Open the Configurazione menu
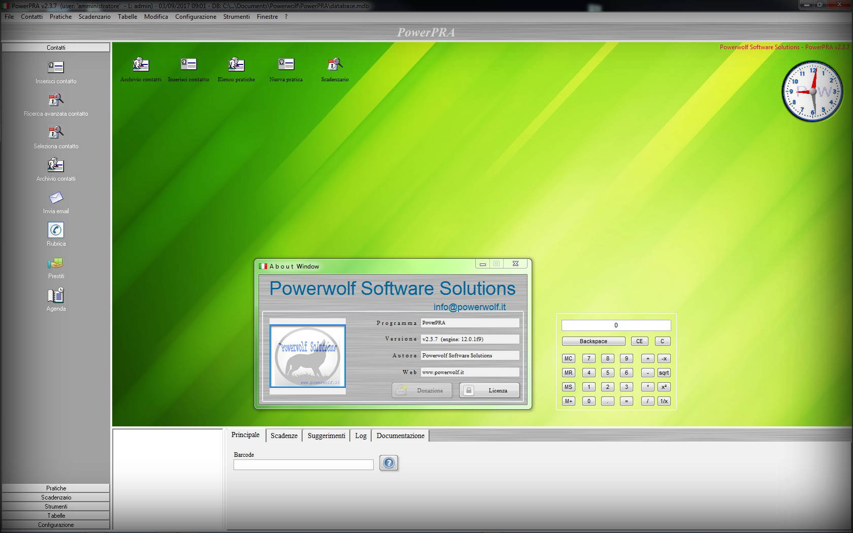Viewport: 853px width, 533px height. click(195, 17)
